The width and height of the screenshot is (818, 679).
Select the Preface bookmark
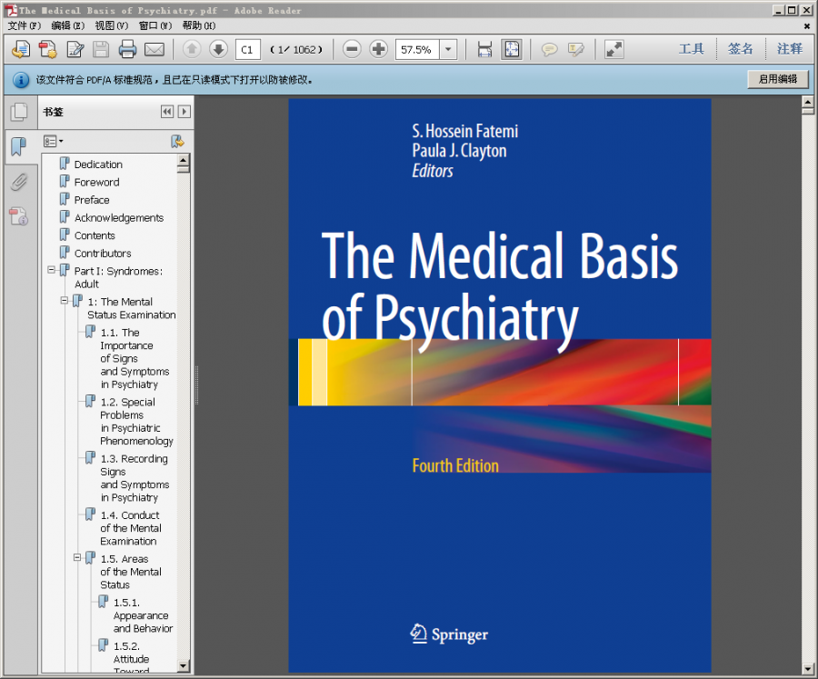pos(92,200)
